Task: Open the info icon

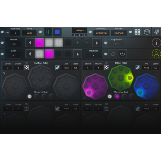Action: 156,43
